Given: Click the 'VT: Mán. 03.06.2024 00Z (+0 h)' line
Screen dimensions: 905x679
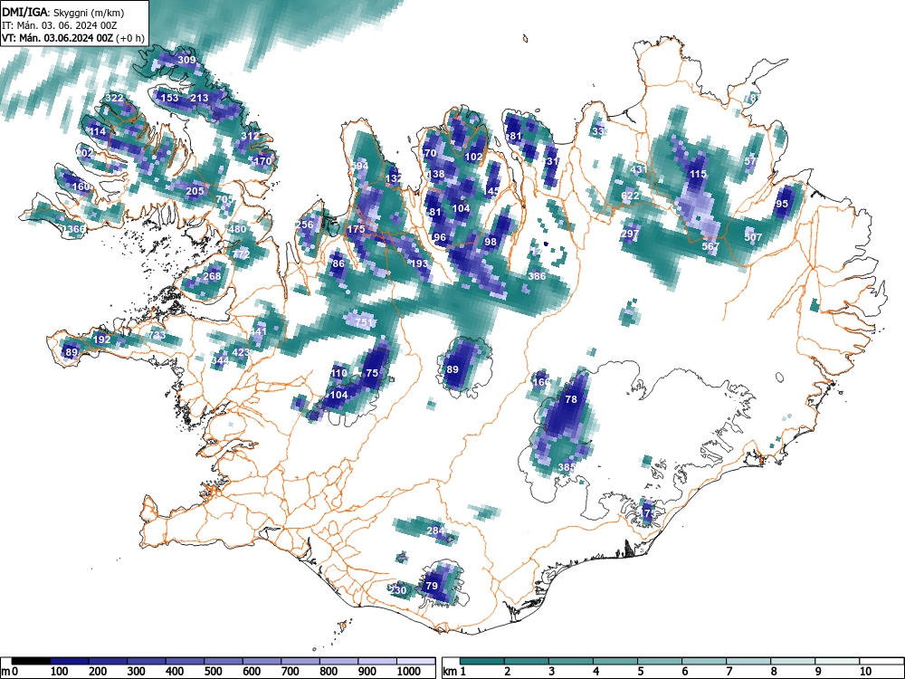Looking at the screenshot, I should (x=73, y=38).
